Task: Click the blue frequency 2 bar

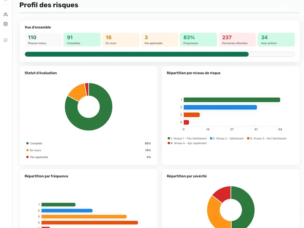Action: coord(67,211)
